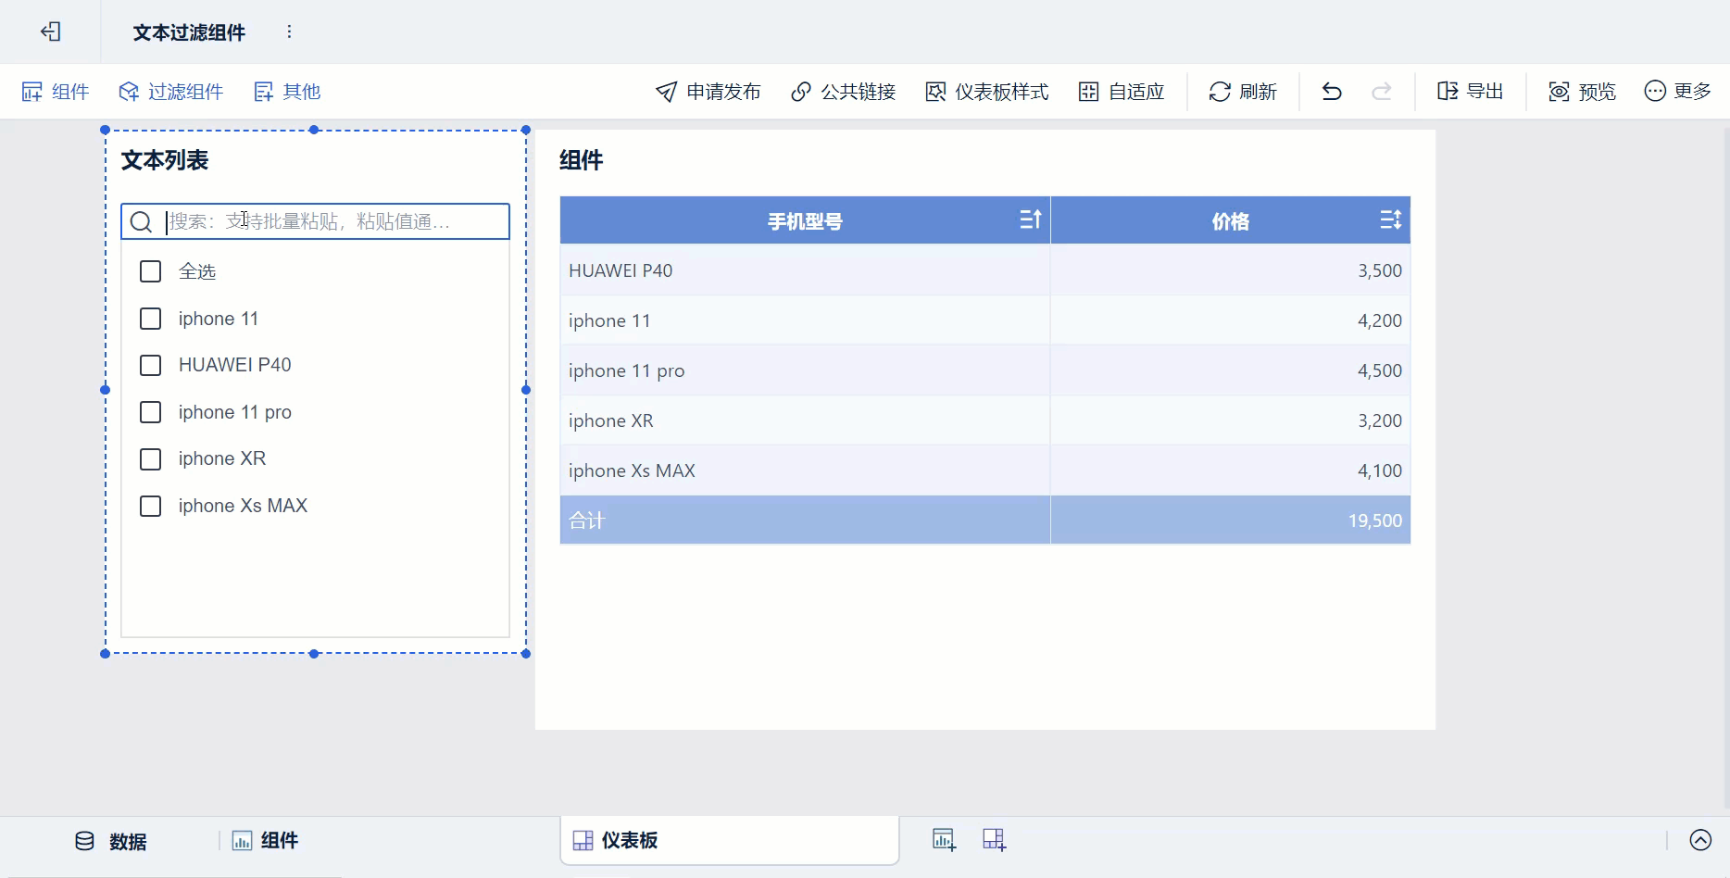This screenshot has height=878, width=1730.
Task: Click the 手机型号 column header
Action: [805, 221]
